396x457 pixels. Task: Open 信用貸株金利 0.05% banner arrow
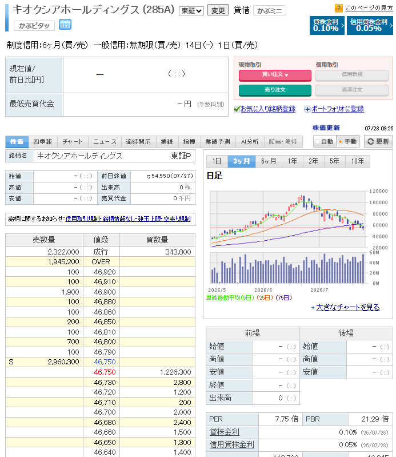(x=391, y=26)
